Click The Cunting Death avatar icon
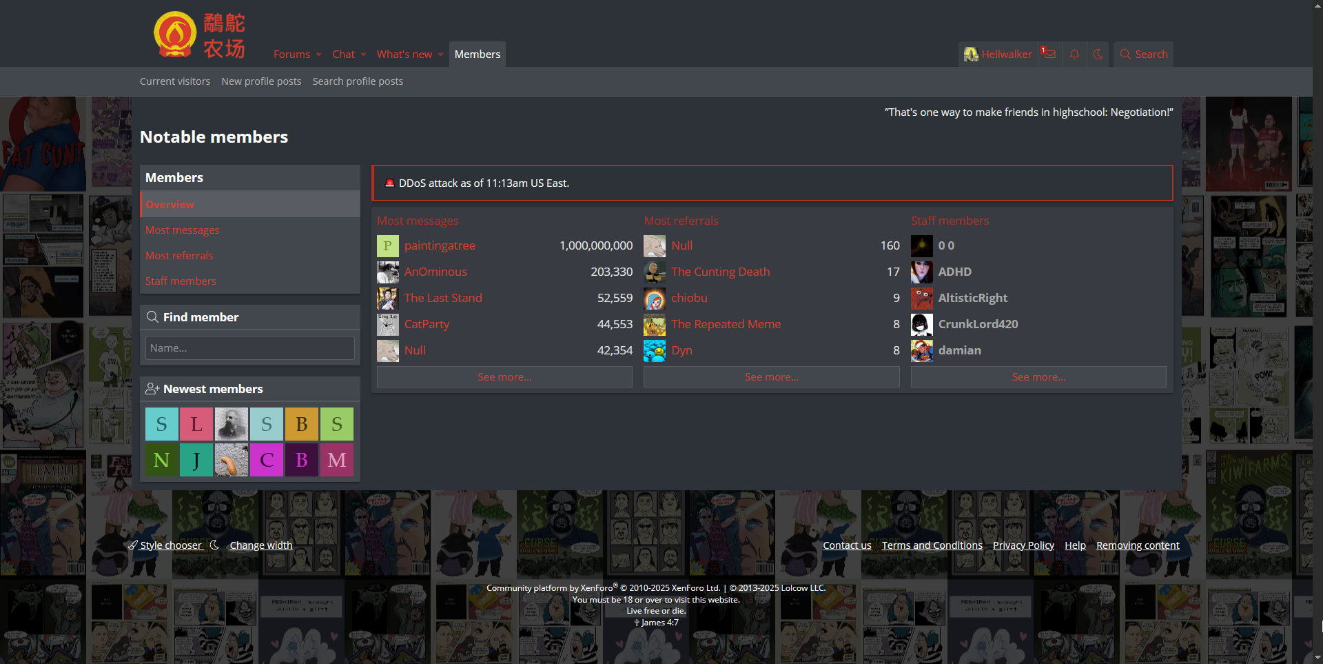The width and height of the screenshot is (1323, 664). coord(655,272)
